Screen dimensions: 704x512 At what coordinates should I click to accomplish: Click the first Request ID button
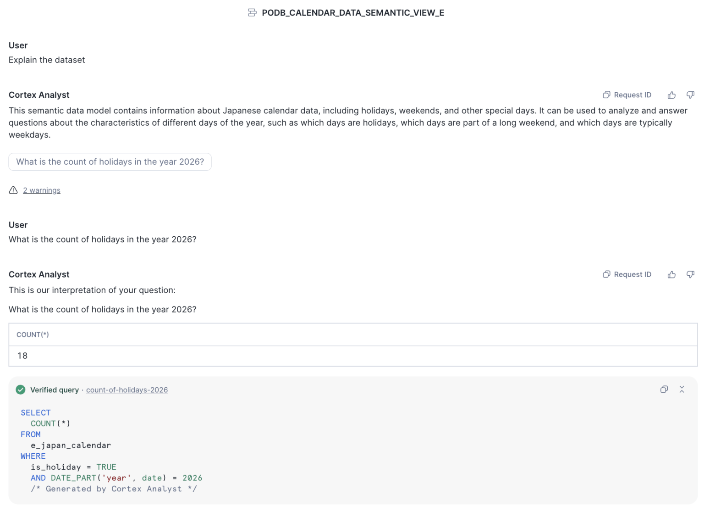click(632, 95)
